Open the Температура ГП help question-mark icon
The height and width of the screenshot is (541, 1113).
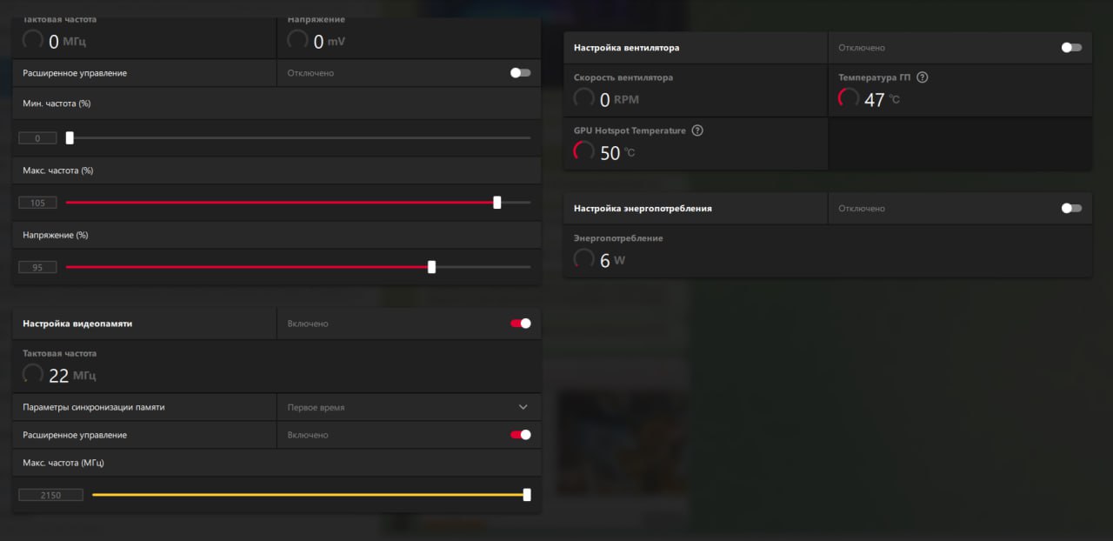point(923,77)
